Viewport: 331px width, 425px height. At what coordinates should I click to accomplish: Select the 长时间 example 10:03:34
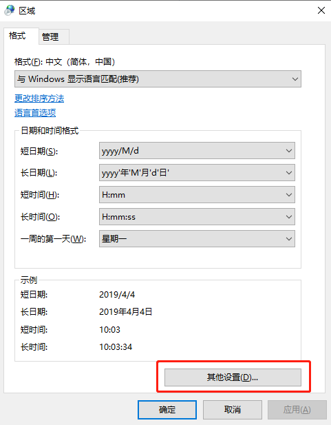point(116,347)
